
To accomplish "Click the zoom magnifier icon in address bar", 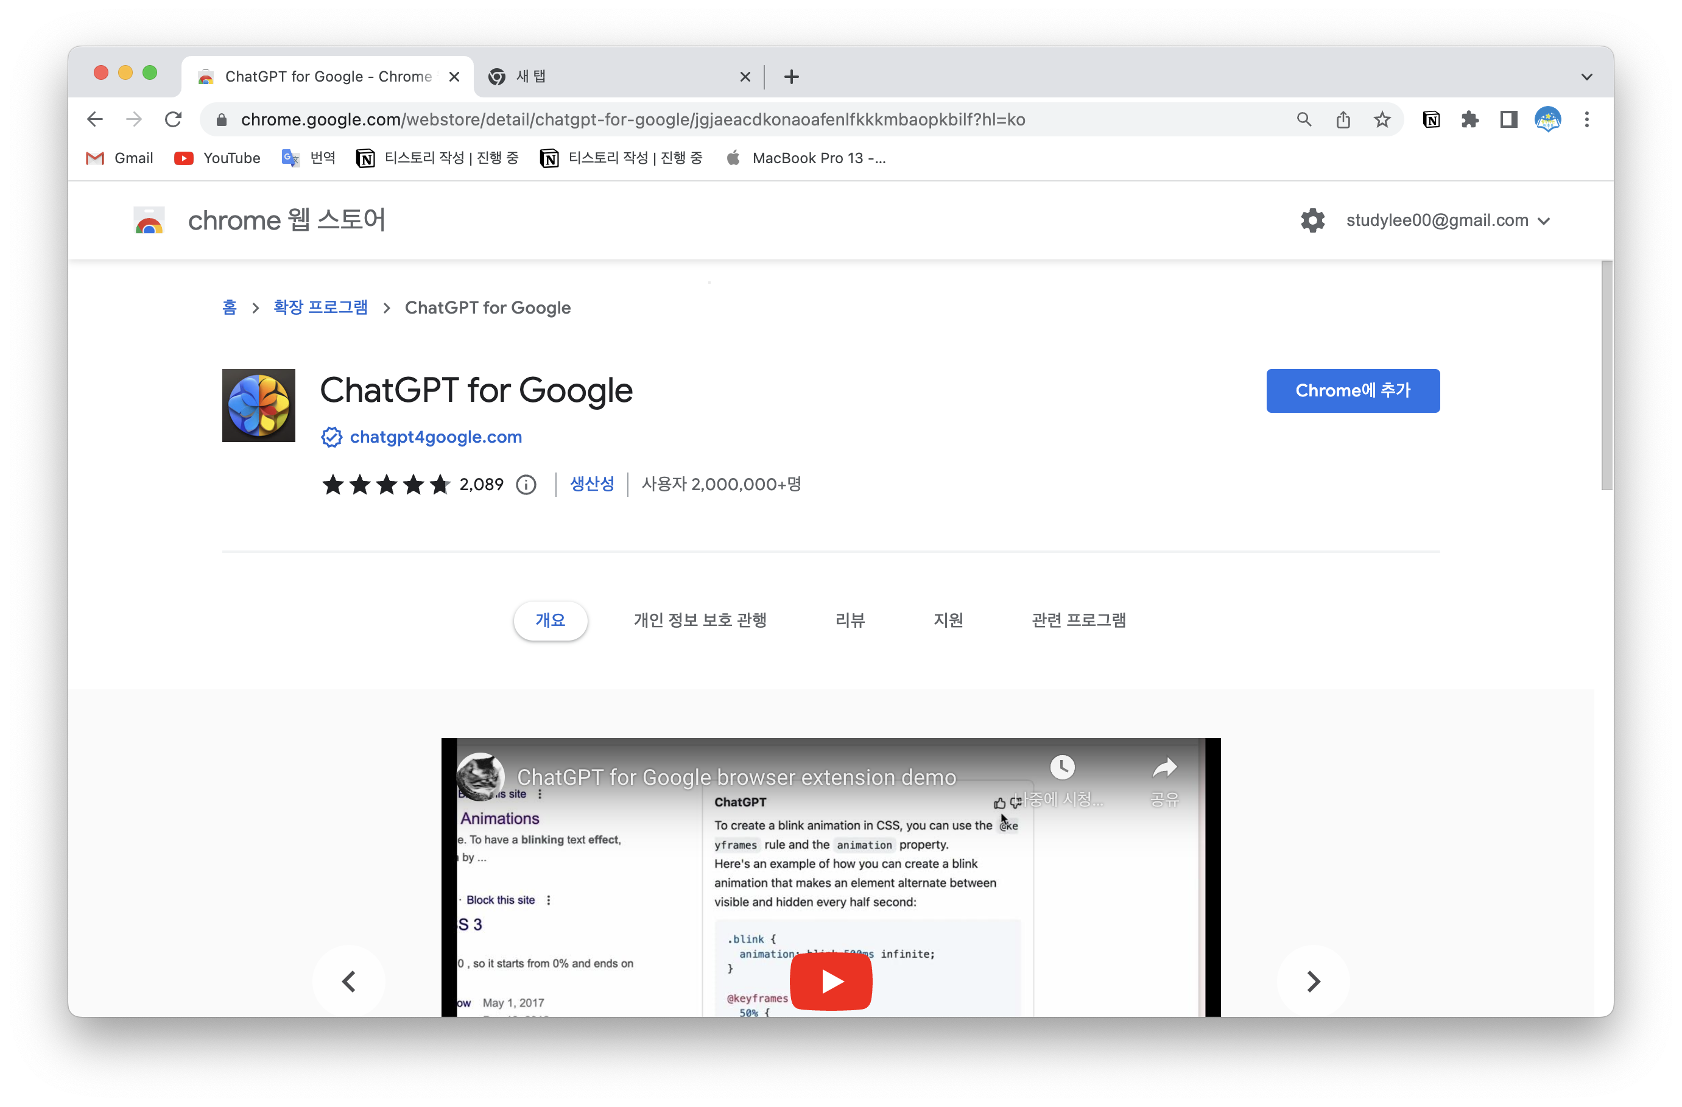I will click(x=1304, y=119).
